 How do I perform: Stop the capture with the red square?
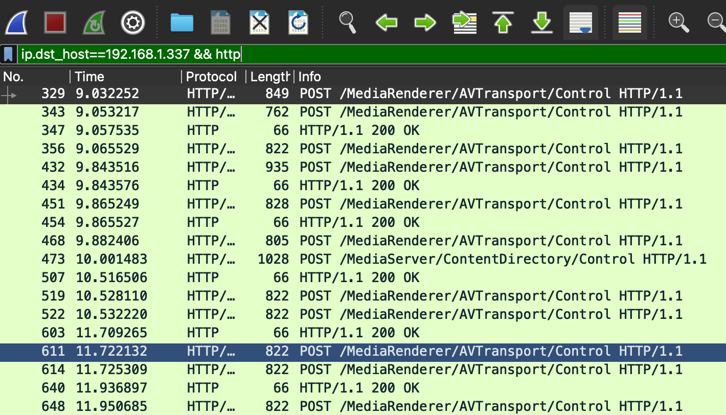point(55,22)
